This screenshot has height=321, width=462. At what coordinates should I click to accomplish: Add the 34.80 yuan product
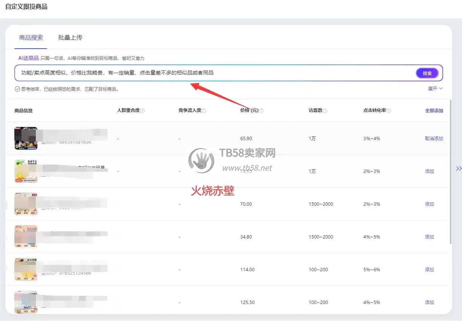click(x=430, y=237)
